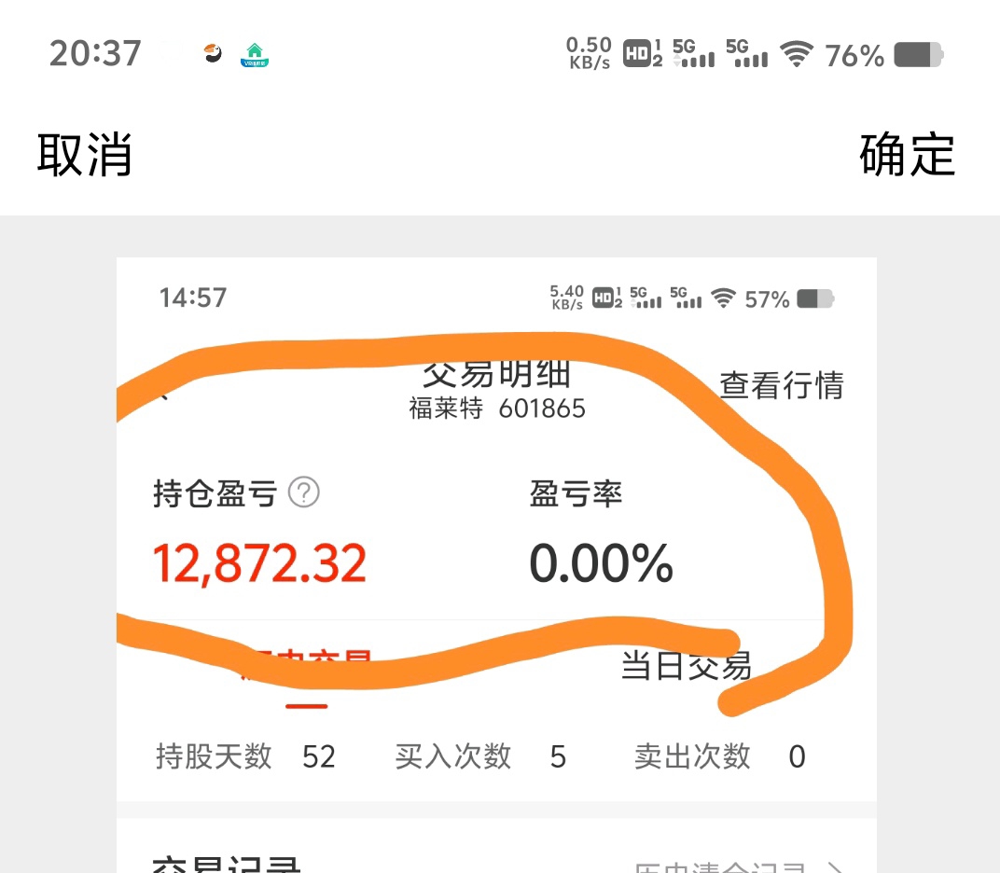Screen dimensions: 1000x873
Task: Tap the 0.00% 盈亏率 value
Action: click(x=601, y=563)
